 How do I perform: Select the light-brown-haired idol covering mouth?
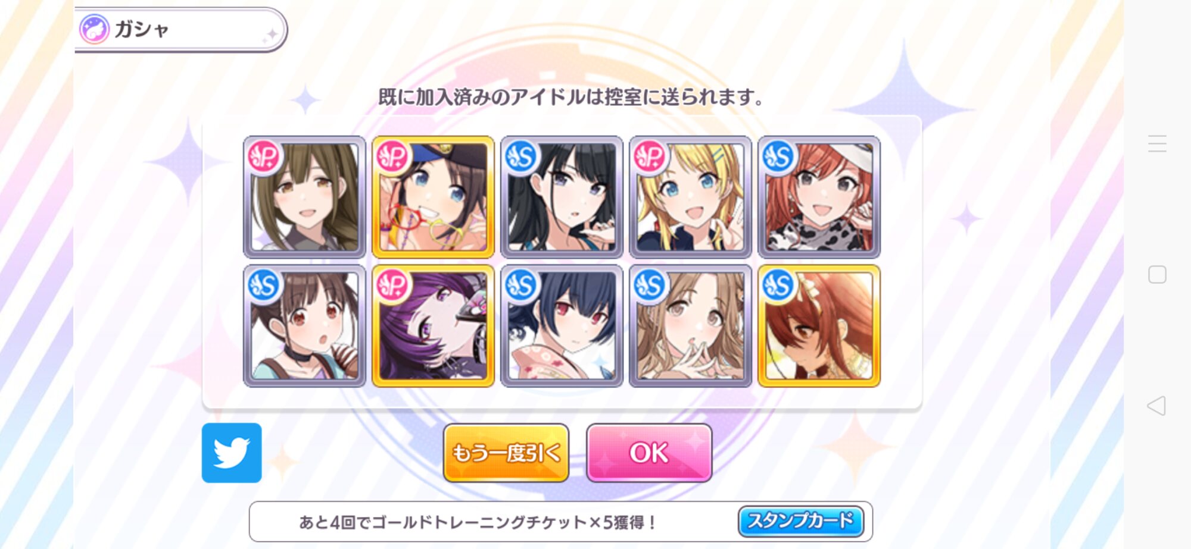pyautogui.click(x=690, y=326)
